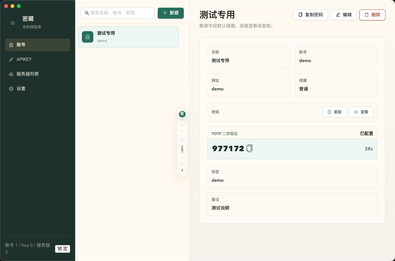Click the search box magnifier icon
This screenshot has height=261, width=395.
tap(87, 13)
